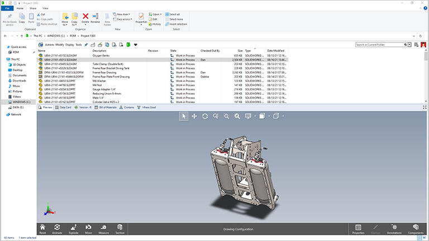Screen dimensions: 429x241
Task: Activate the Section view tool
Action: click(x=120, y=229)
